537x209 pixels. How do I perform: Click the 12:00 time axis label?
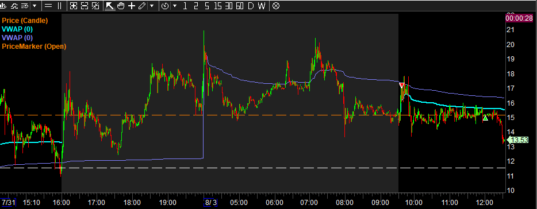point(485,202)
